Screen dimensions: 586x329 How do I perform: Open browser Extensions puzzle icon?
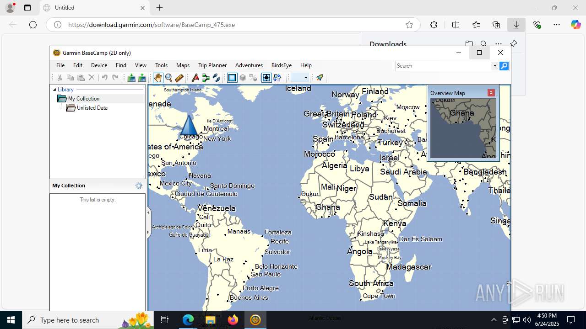[434, 25]
